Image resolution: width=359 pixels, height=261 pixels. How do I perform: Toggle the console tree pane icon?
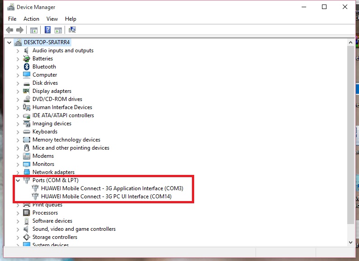point(33,30)
